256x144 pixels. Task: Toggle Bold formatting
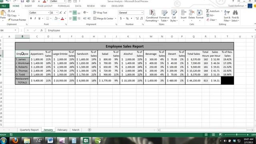tap(31, 18)
